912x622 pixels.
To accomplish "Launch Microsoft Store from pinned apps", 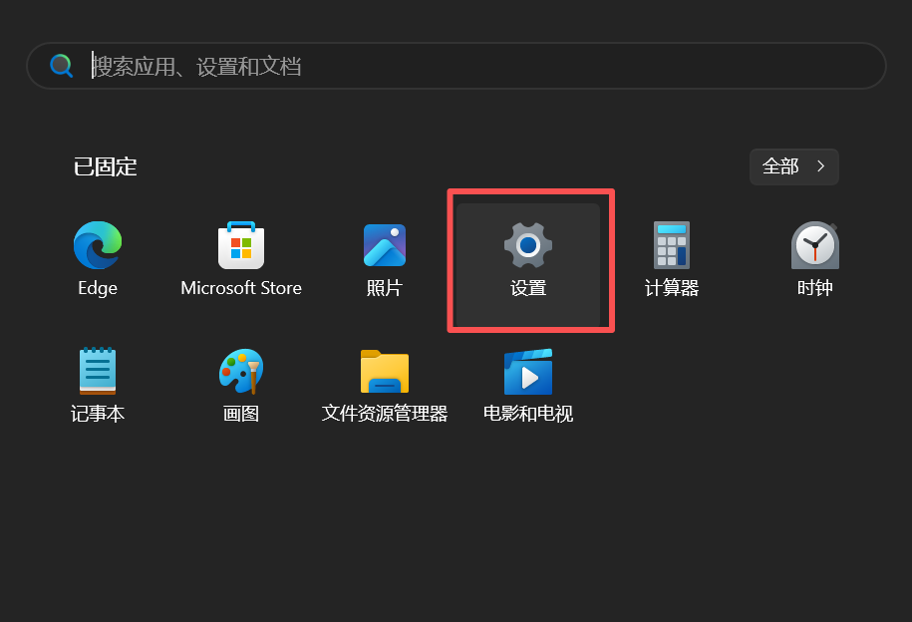I will point(241,245).
